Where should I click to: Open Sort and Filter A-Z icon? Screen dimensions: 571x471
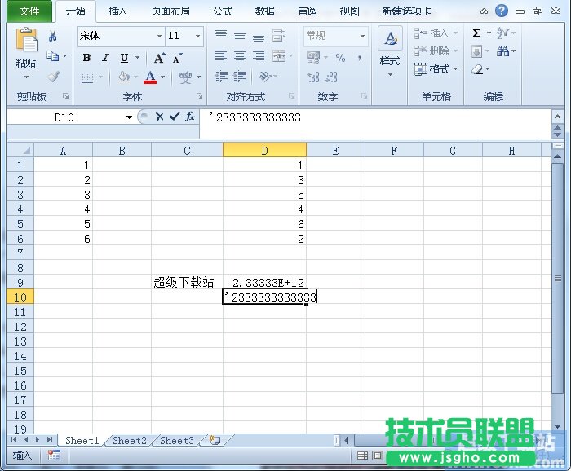tap(503, 33)
